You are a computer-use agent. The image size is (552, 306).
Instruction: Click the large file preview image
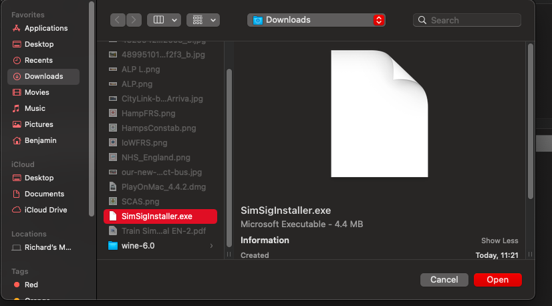(380, 114)
